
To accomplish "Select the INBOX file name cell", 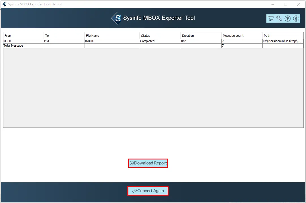I will point(112,41).
